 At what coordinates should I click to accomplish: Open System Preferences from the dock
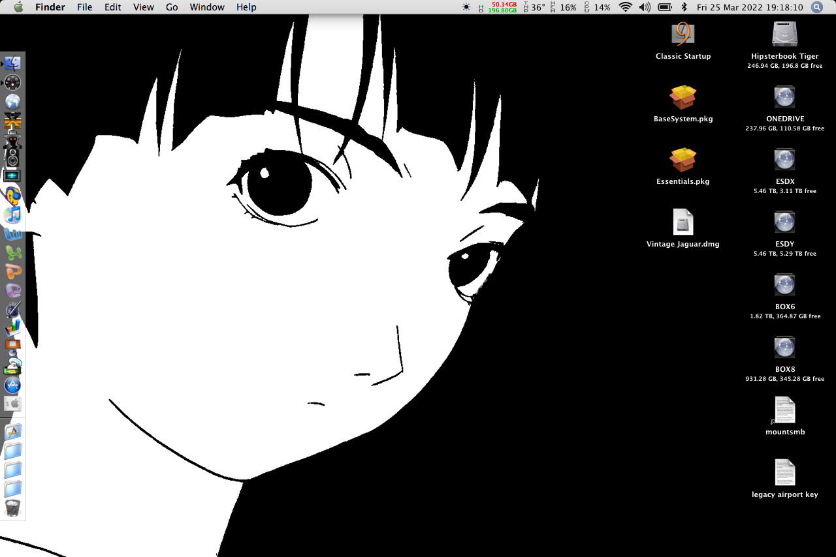click(x=13, y=403)
